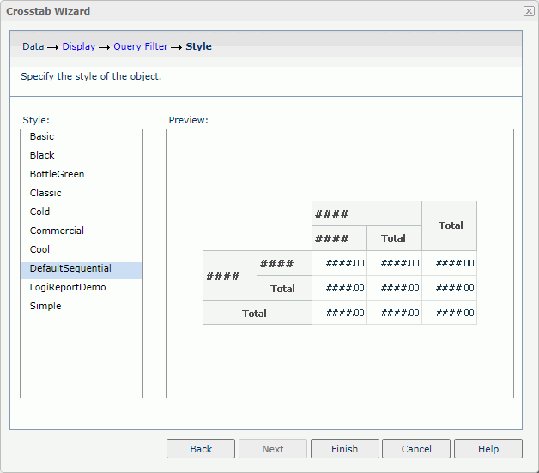Click Finish to create the crosstab
This screenshot has height=473, width=539.
345,449
